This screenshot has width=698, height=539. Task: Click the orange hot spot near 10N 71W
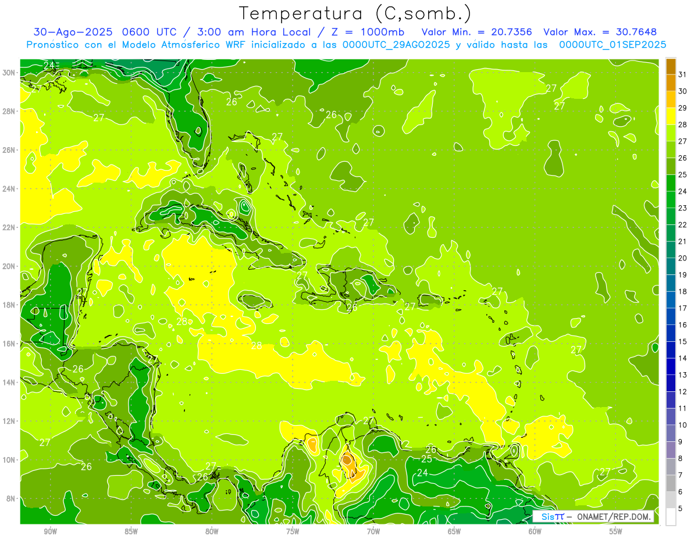click(347, 459)
